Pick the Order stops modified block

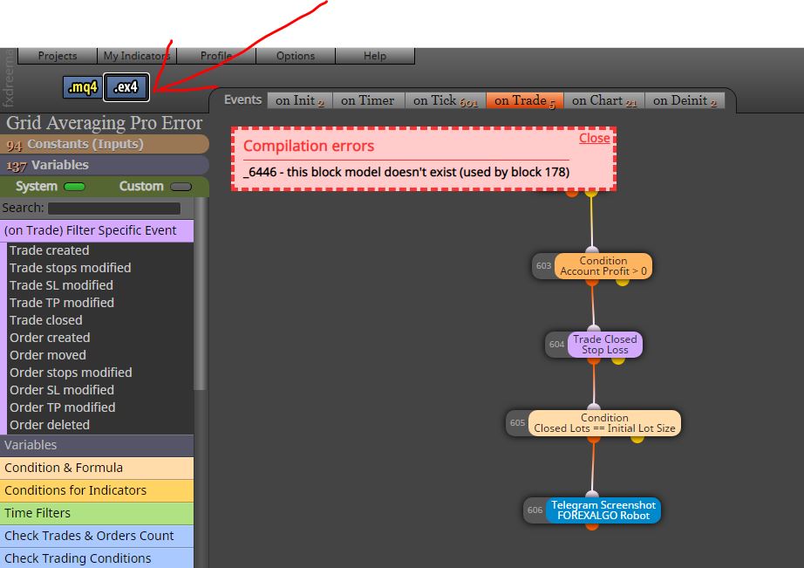[x=71, y=373]
